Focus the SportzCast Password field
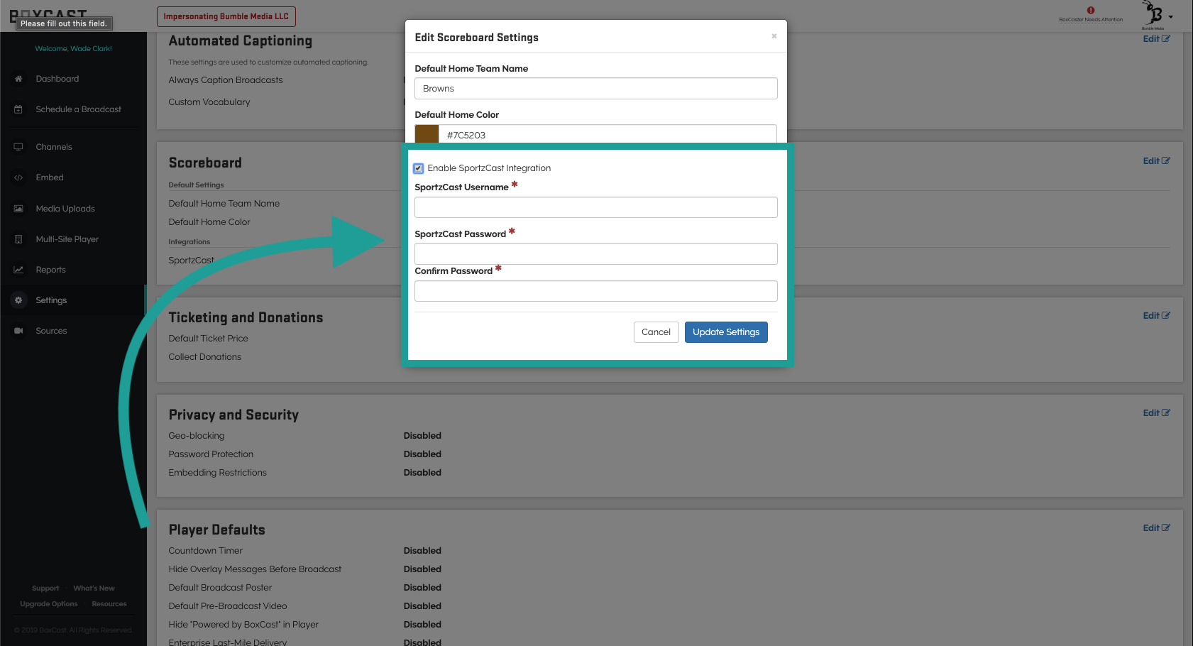 [595, 253]
